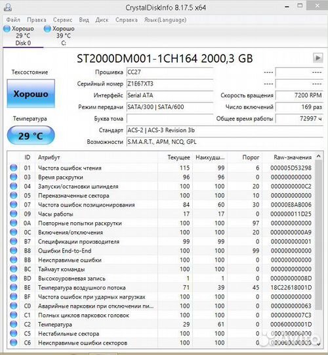Open the Файл menu
The height and width of the screenshot is (355, 328).
click(13, 20)
